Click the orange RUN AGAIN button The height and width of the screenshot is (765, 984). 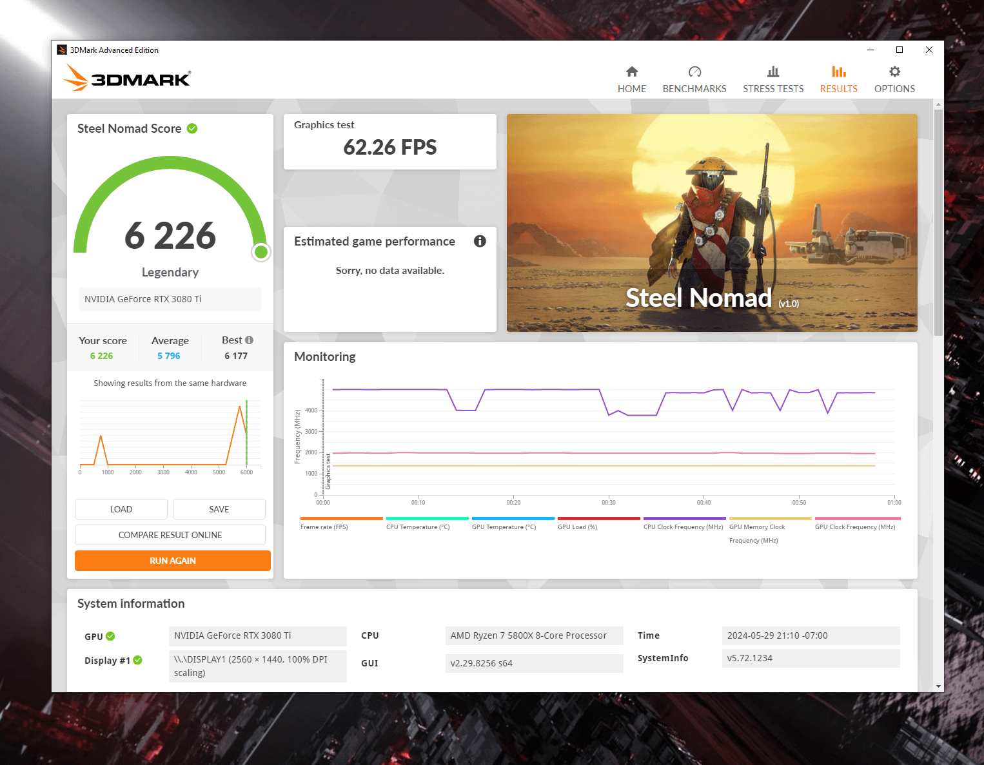[173, 561]
